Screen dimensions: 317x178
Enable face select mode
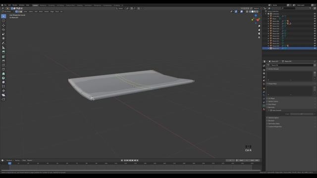[21, 11]
